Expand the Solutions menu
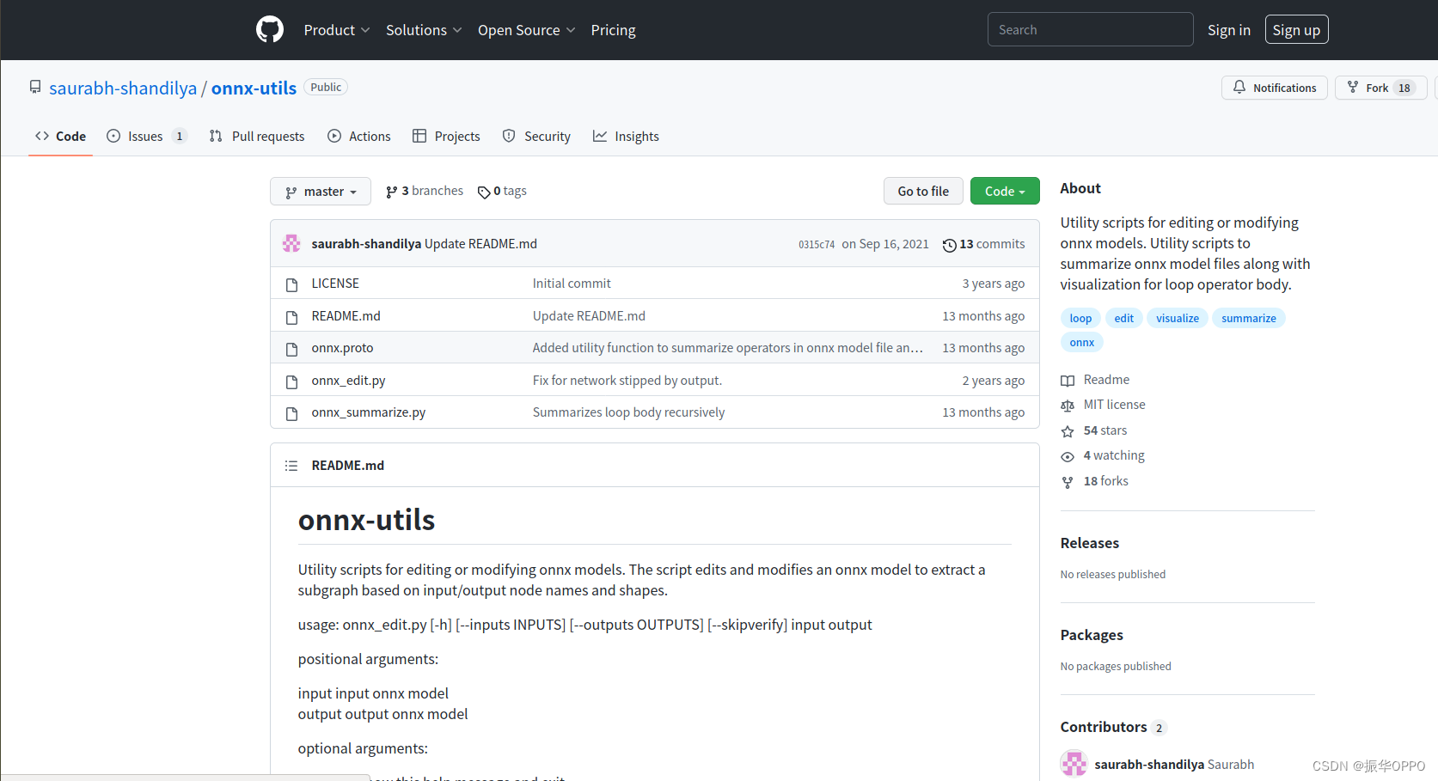Image resolution: width=1438 pixels, height=781 pixels. (424, 30)
